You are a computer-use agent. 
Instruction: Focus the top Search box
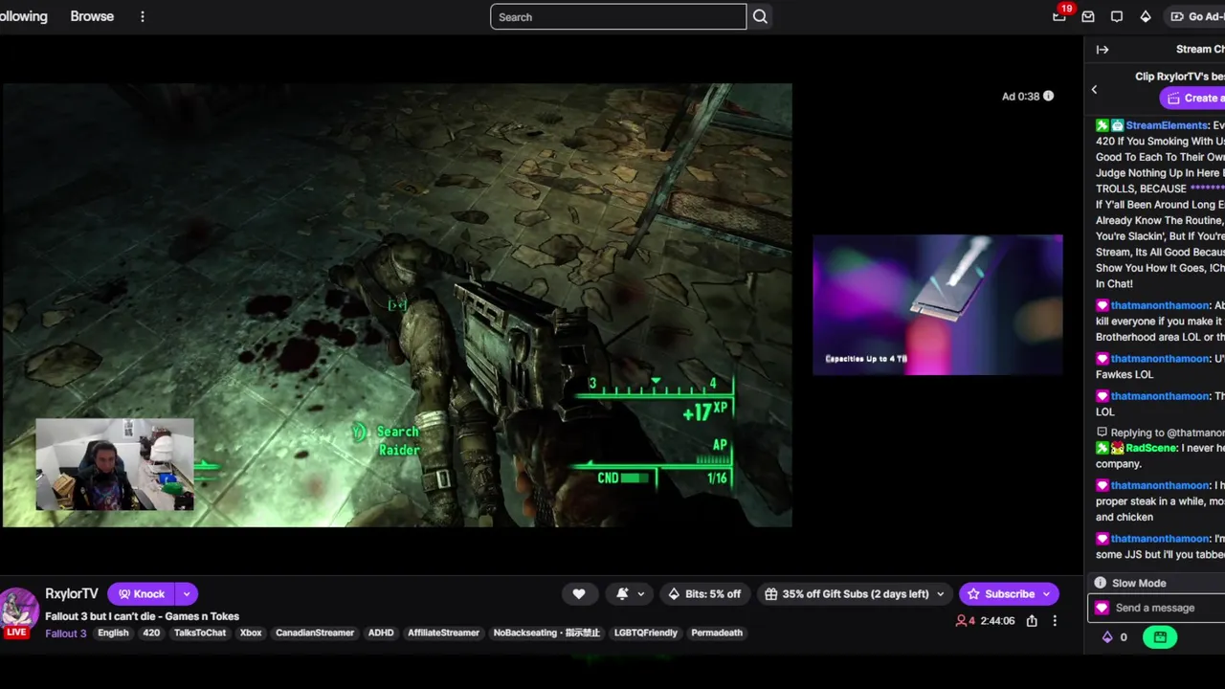pyautogui.click(x=618, y=17)
